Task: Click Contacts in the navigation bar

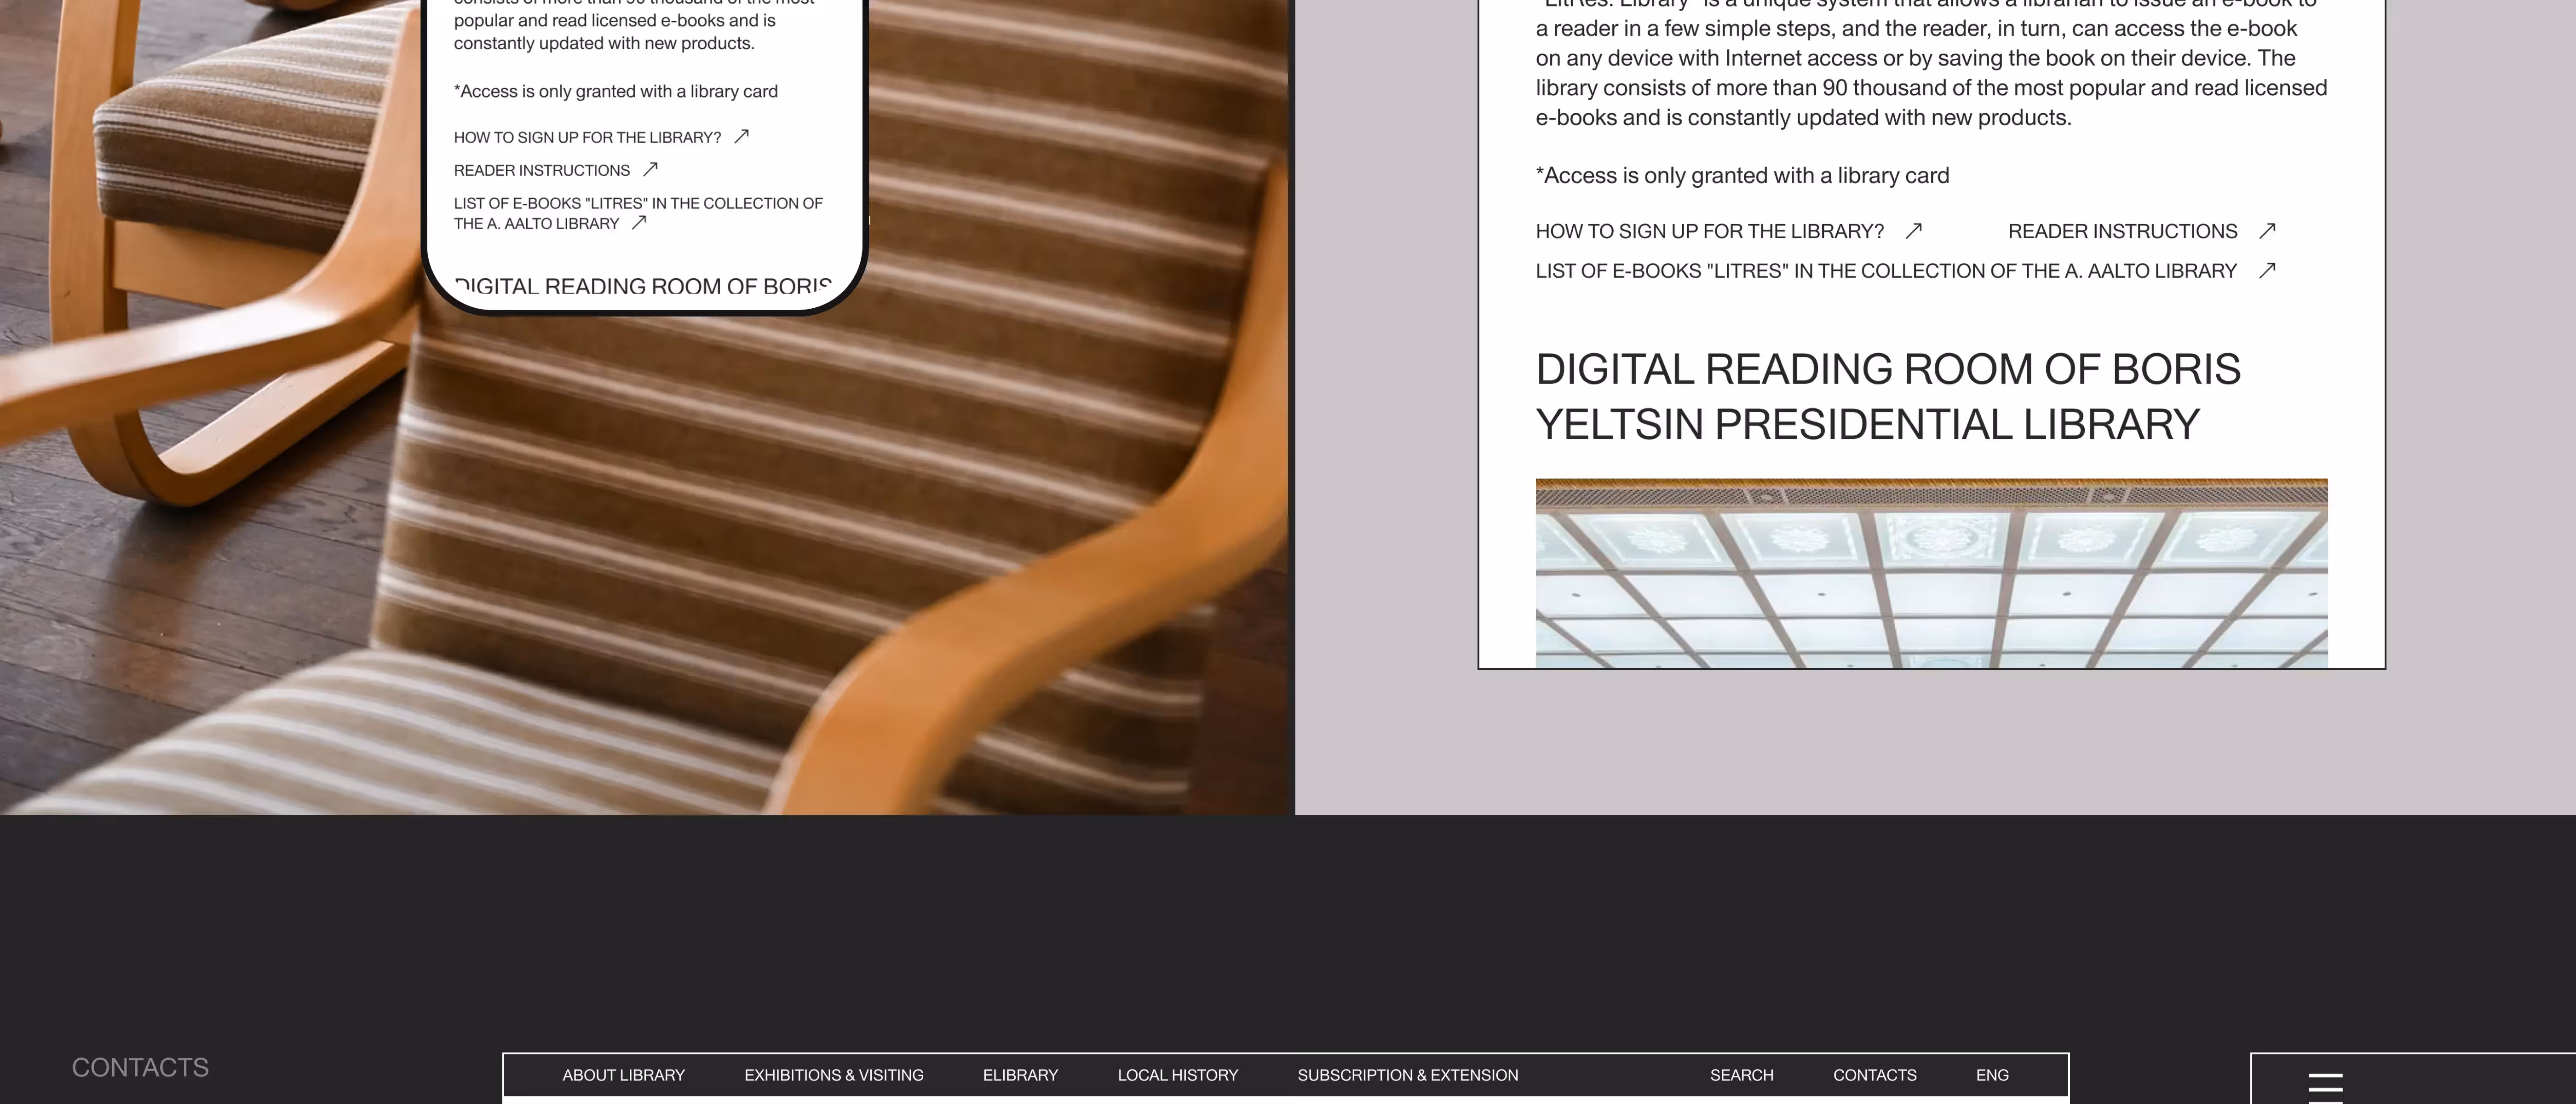Action: 1875,1075
